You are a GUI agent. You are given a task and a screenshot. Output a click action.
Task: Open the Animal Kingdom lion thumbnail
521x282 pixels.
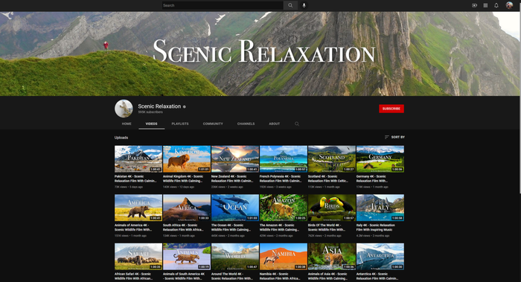187,158
